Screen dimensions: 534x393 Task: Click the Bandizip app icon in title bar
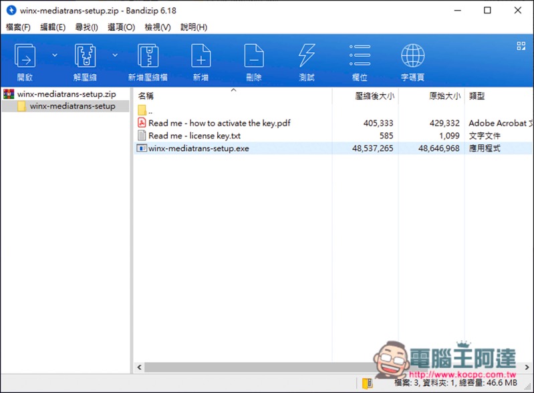click(11, 10)
